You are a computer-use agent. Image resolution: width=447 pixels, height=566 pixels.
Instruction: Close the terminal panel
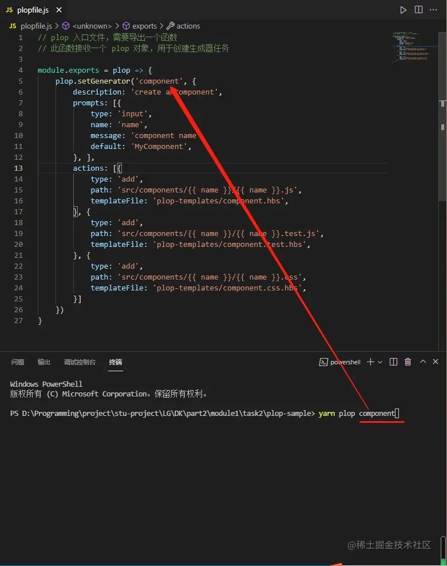click(x=436, y=361)
